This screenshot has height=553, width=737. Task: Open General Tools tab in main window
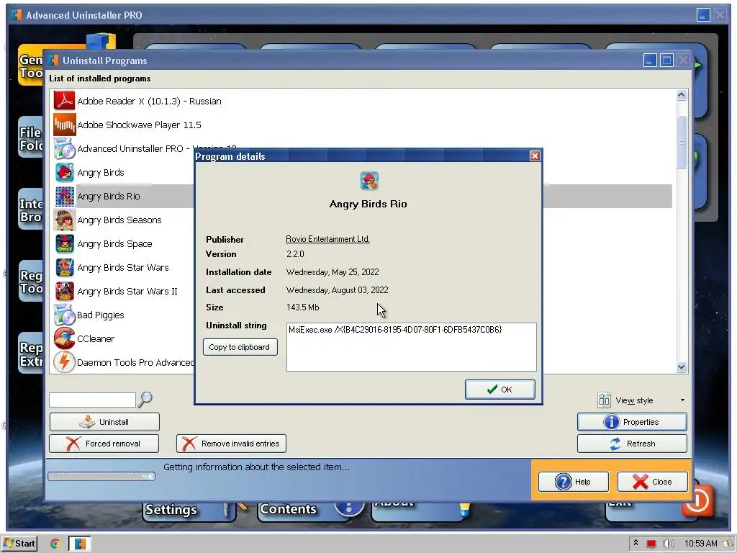(x=30, y=66)
